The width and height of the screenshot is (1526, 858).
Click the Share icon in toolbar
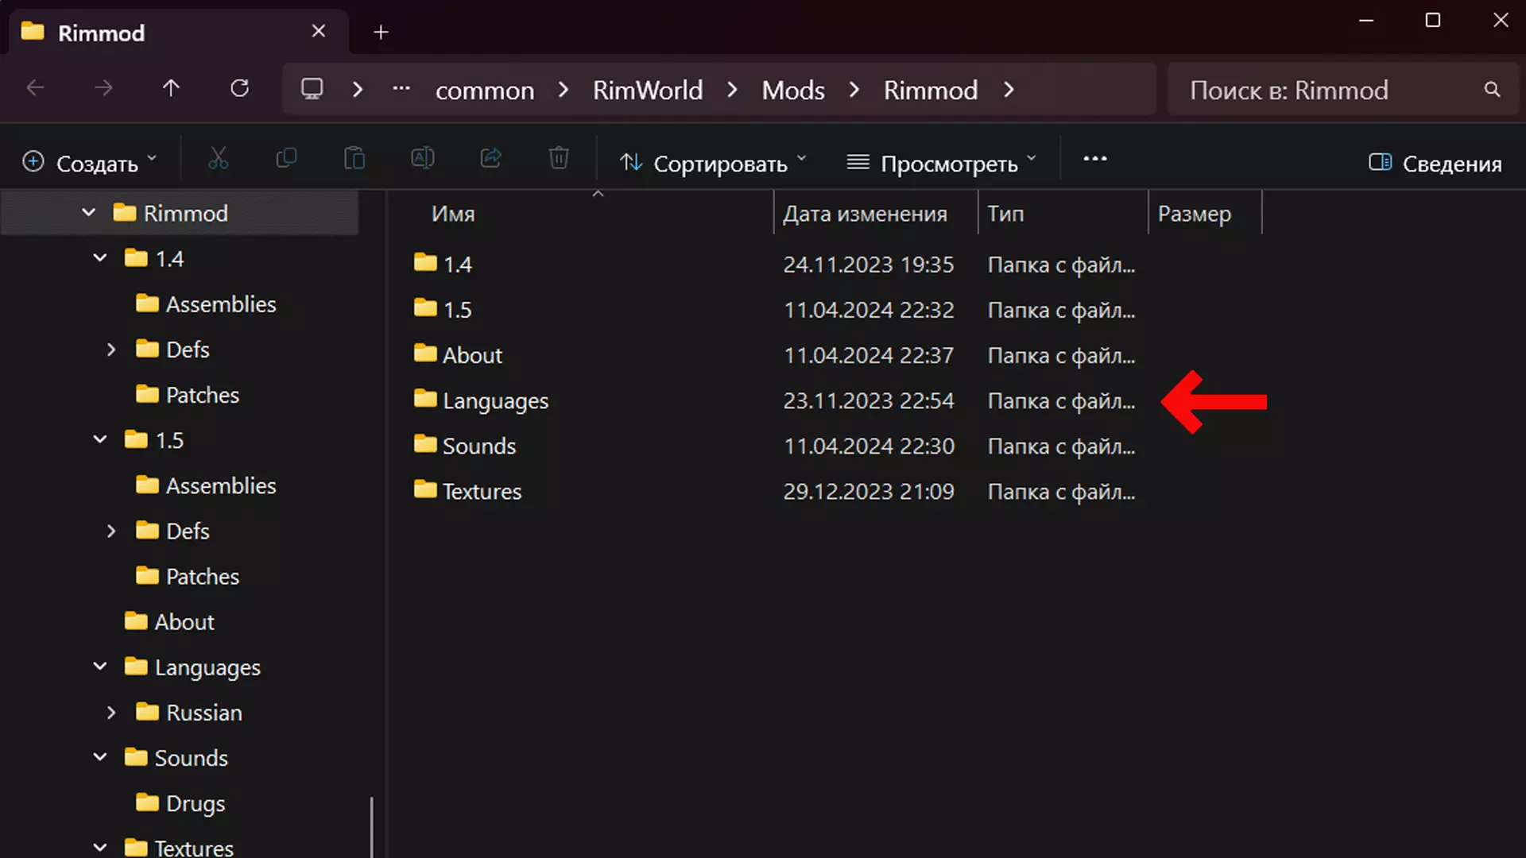[x=491, y=159]
